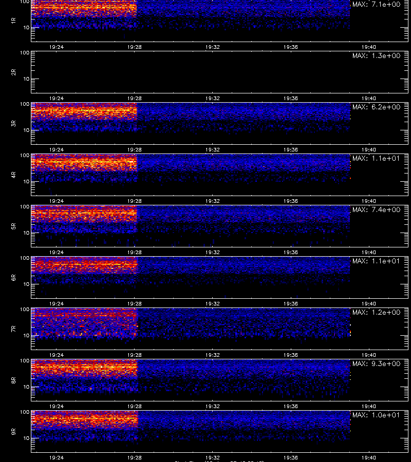Viewport: 411px width, 462px height.
Task: Click the 6R panel axis label
Action: click(13, 277)
